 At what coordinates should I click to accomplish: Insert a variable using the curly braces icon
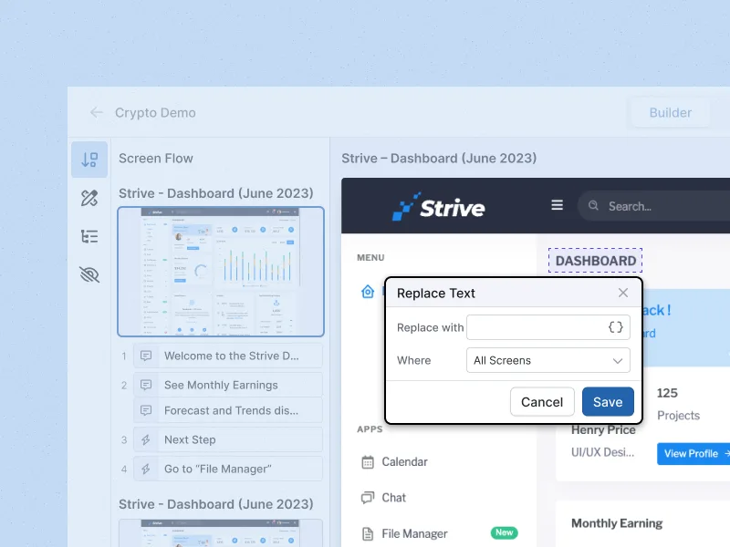point(615,327)
